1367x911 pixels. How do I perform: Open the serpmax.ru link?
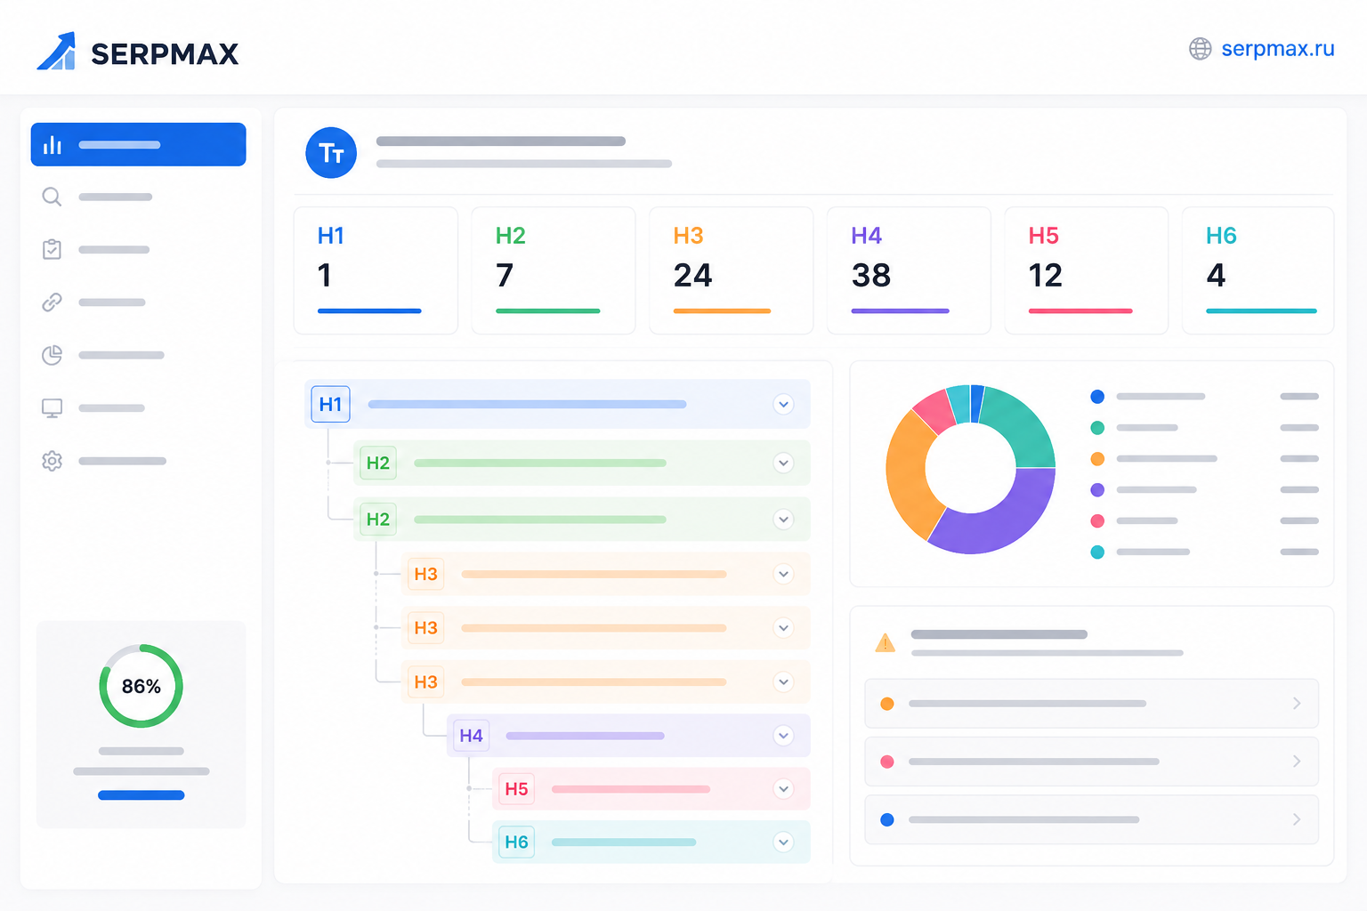tap(1277, 49)
